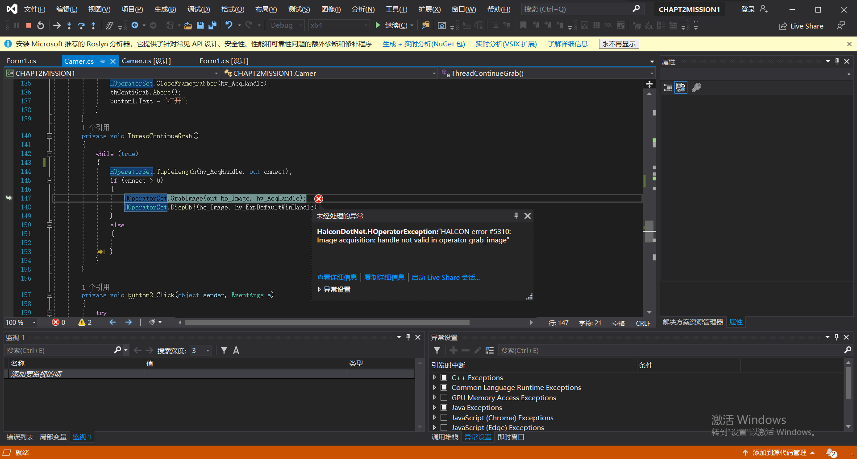Click the editor horizontal scrollbar

(327, 322)
